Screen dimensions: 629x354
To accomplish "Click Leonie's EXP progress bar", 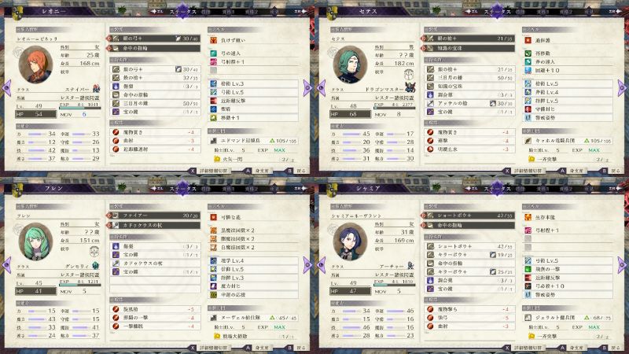I will coord(79,108).
